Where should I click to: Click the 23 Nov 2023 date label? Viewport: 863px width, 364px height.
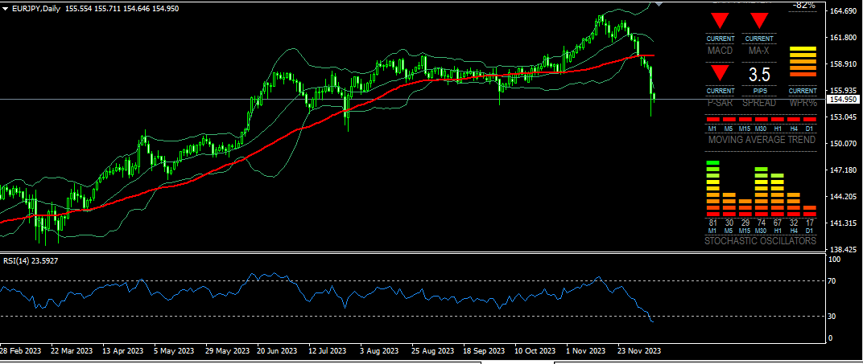point(639,350)
